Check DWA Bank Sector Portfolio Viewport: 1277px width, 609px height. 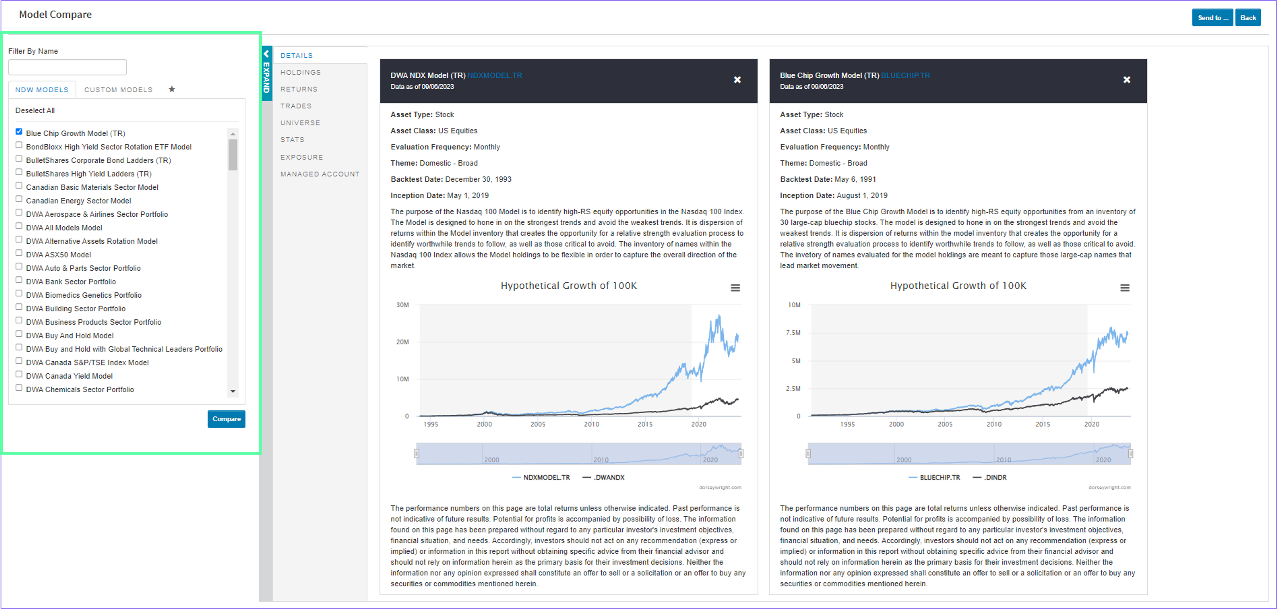point(19,279)
